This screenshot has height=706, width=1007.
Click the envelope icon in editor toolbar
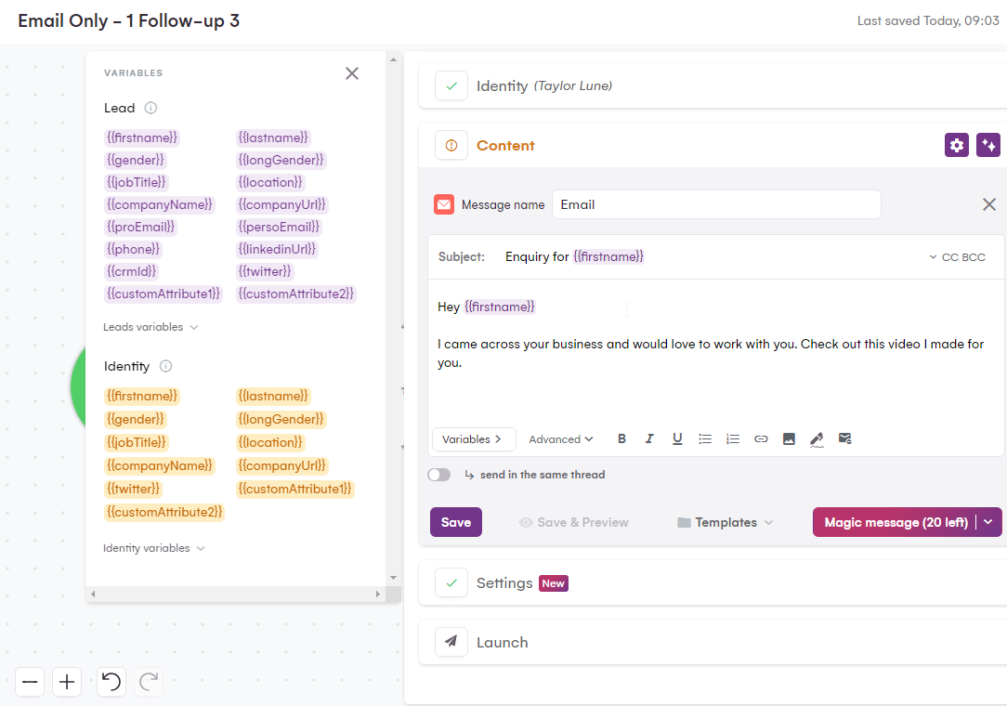click(844, 438)
